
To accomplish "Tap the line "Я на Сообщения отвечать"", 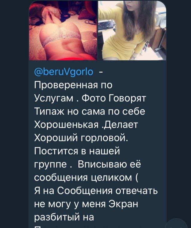I will (96, 191).
